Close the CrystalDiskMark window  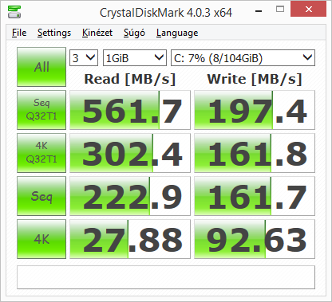[309, 9]
